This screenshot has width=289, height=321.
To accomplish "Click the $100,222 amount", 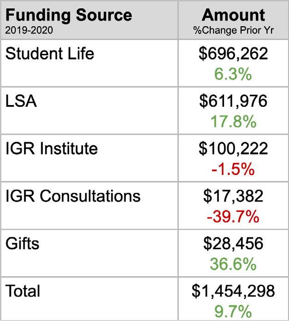I will pyautogui.click(x=233, y=149).
